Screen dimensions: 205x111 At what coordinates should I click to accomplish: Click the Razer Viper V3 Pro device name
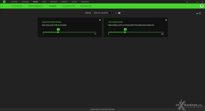[x=103, y=110]
